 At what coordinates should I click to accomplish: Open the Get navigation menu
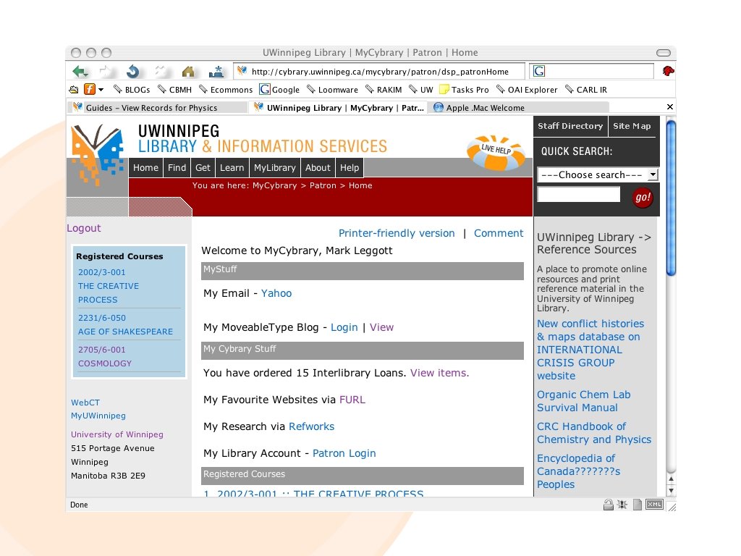(203, 168)
